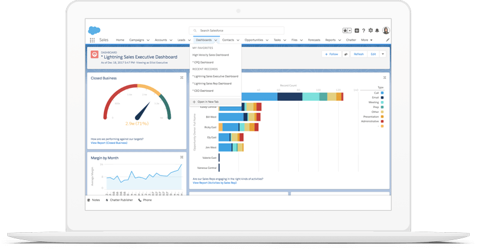Click the Follow button
The height and width of the screenshot is (249, 478).
tap(331, 54)
